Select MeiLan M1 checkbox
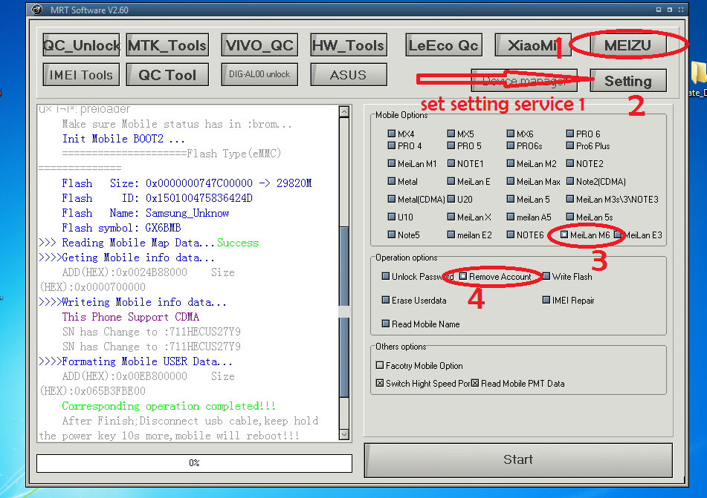 tap(391, 163)
